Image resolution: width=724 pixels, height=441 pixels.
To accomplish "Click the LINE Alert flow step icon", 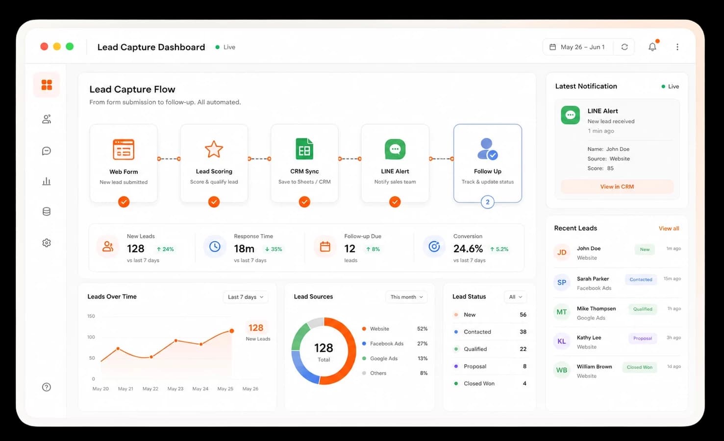I will point(395,149).
